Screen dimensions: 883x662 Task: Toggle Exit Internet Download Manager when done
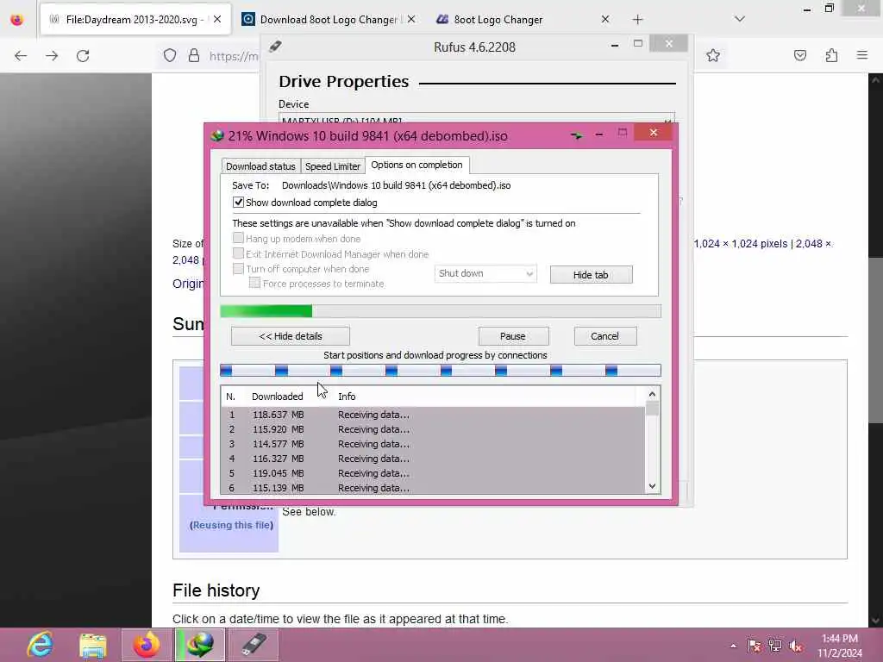click(238, 253)
